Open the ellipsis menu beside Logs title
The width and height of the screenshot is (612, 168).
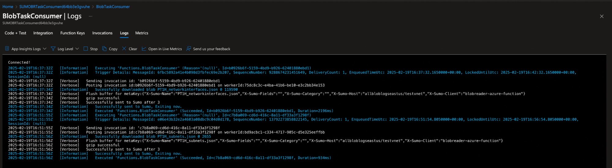[90, 16]
